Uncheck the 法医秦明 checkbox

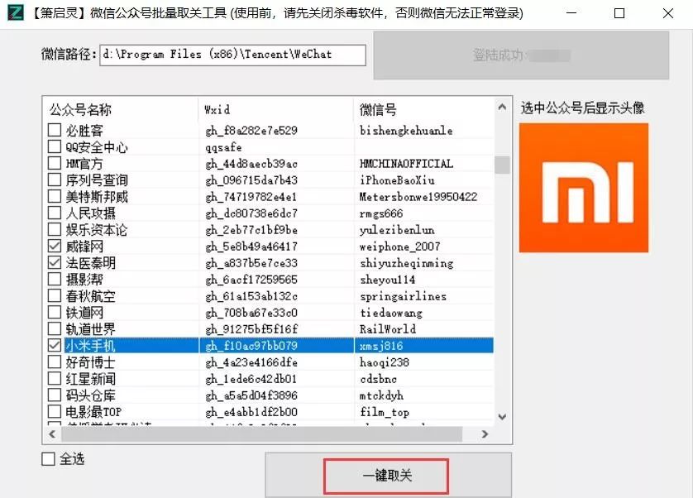pyautogui.click(x=55, y=263)
